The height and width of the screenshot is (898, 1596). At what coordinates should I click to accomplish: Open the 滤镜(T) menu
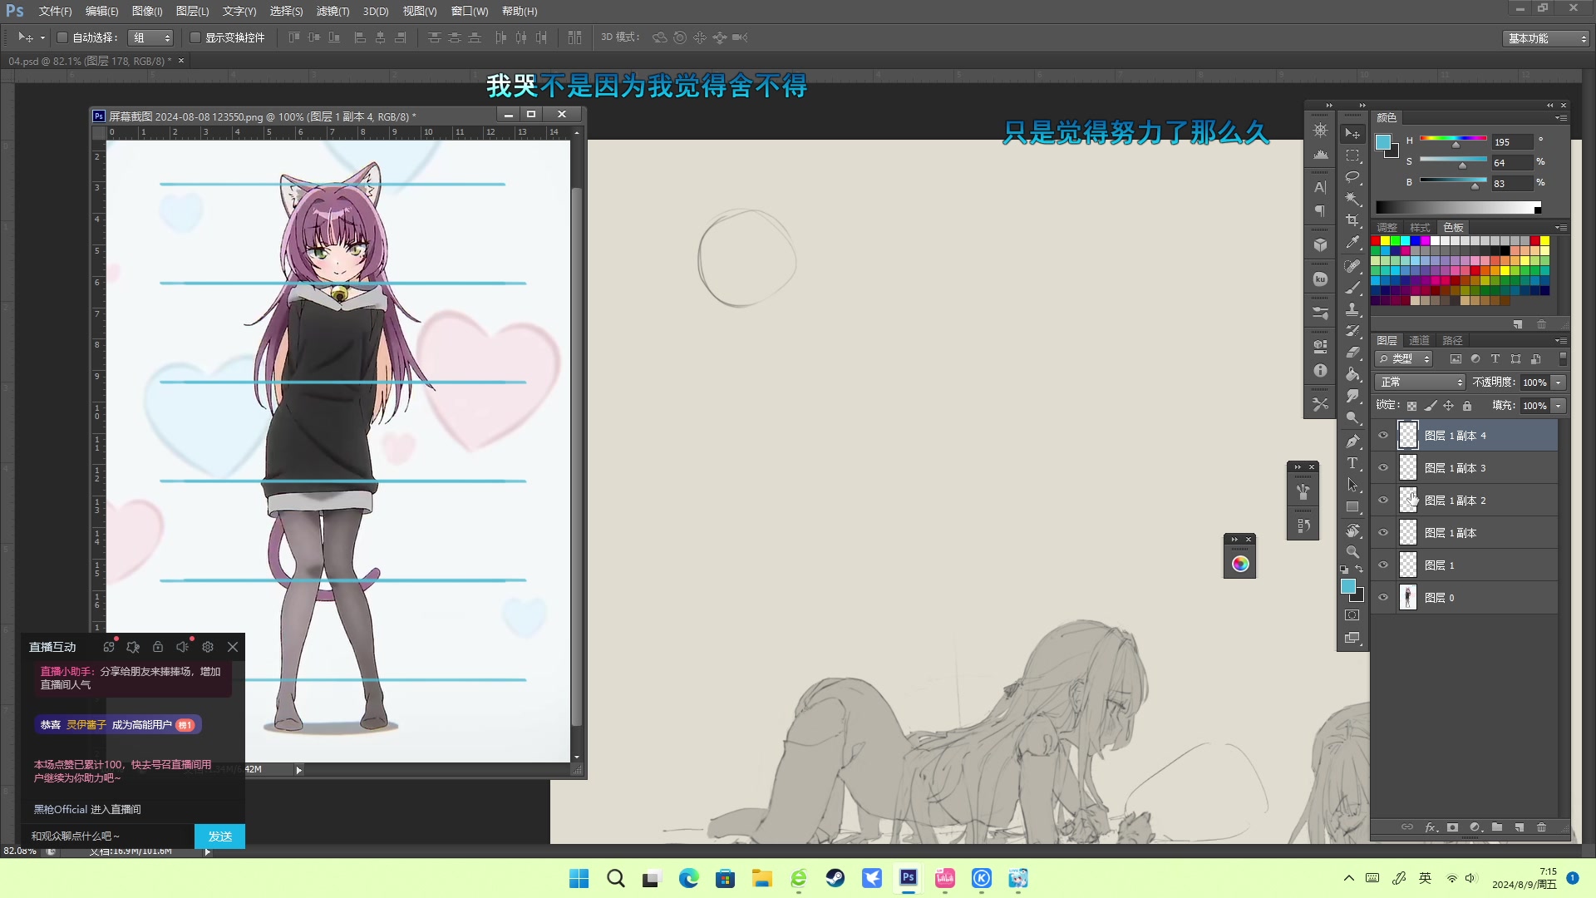click(x=332, y=11)
